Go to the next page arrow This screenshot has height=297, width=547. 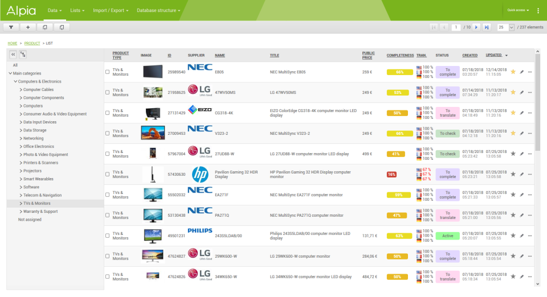[x=476, y=27]
